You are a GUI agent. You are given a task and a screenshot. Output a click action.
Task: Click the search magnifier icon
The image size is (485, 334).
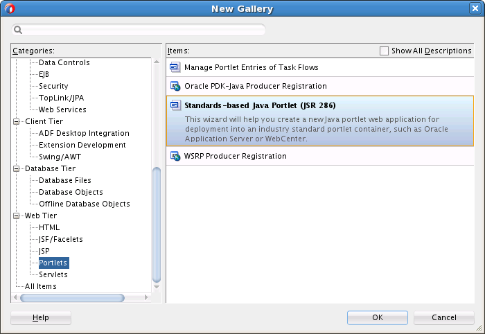pos(18,30)
